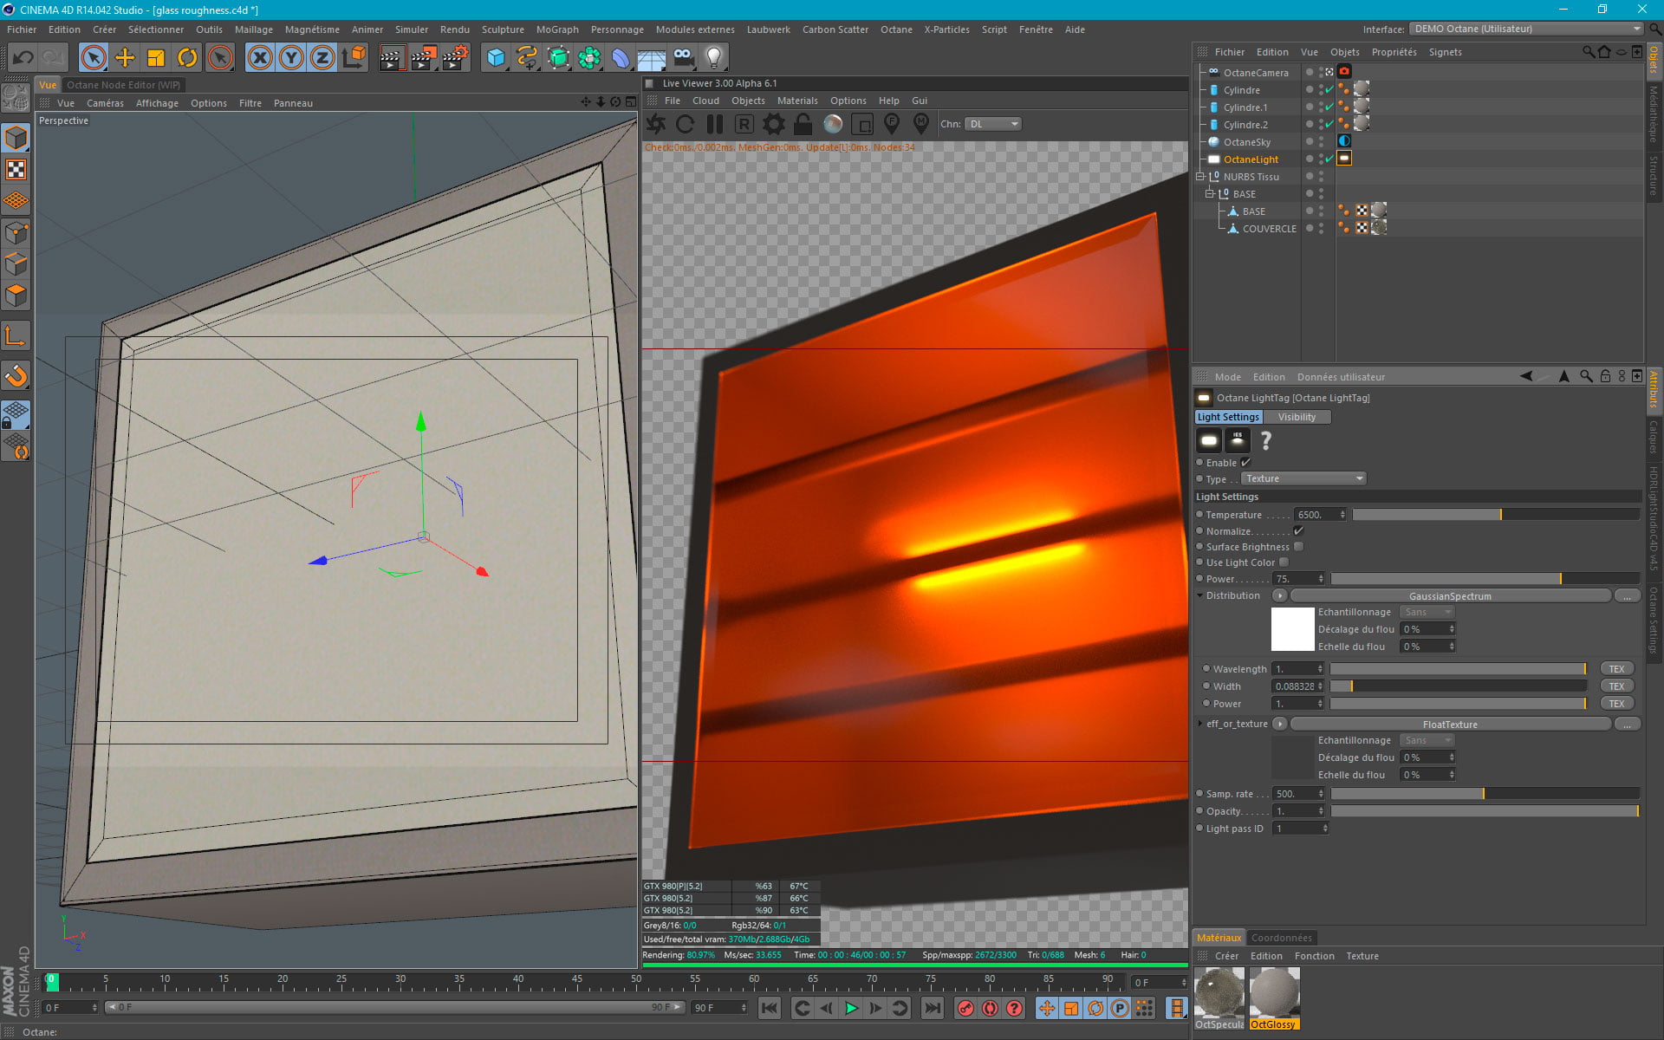Click the ellipsis button beside GaussianSpectrum
The width and height of the screenshot is (1664, 1040).
(x=1627, y=596)
